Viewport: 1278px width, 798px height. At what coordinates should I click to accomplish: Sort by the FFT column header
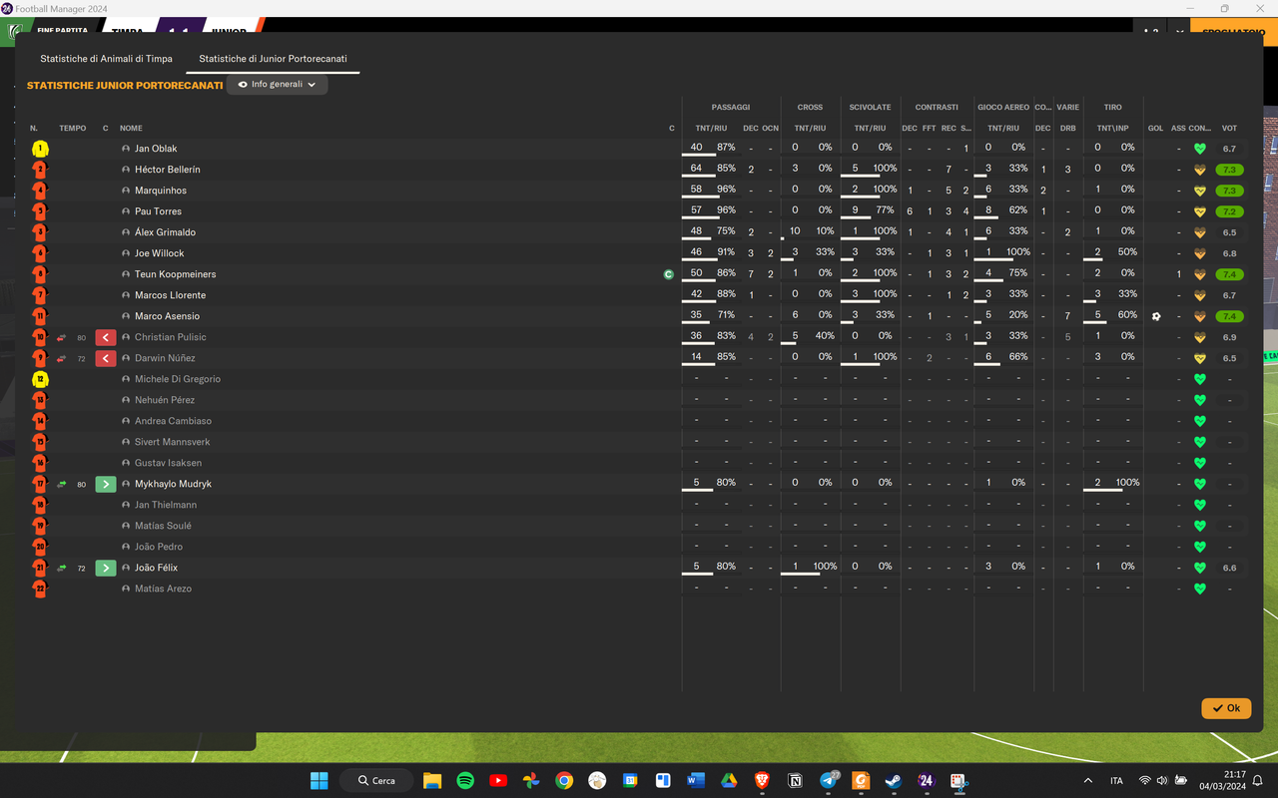pos(929,128)
